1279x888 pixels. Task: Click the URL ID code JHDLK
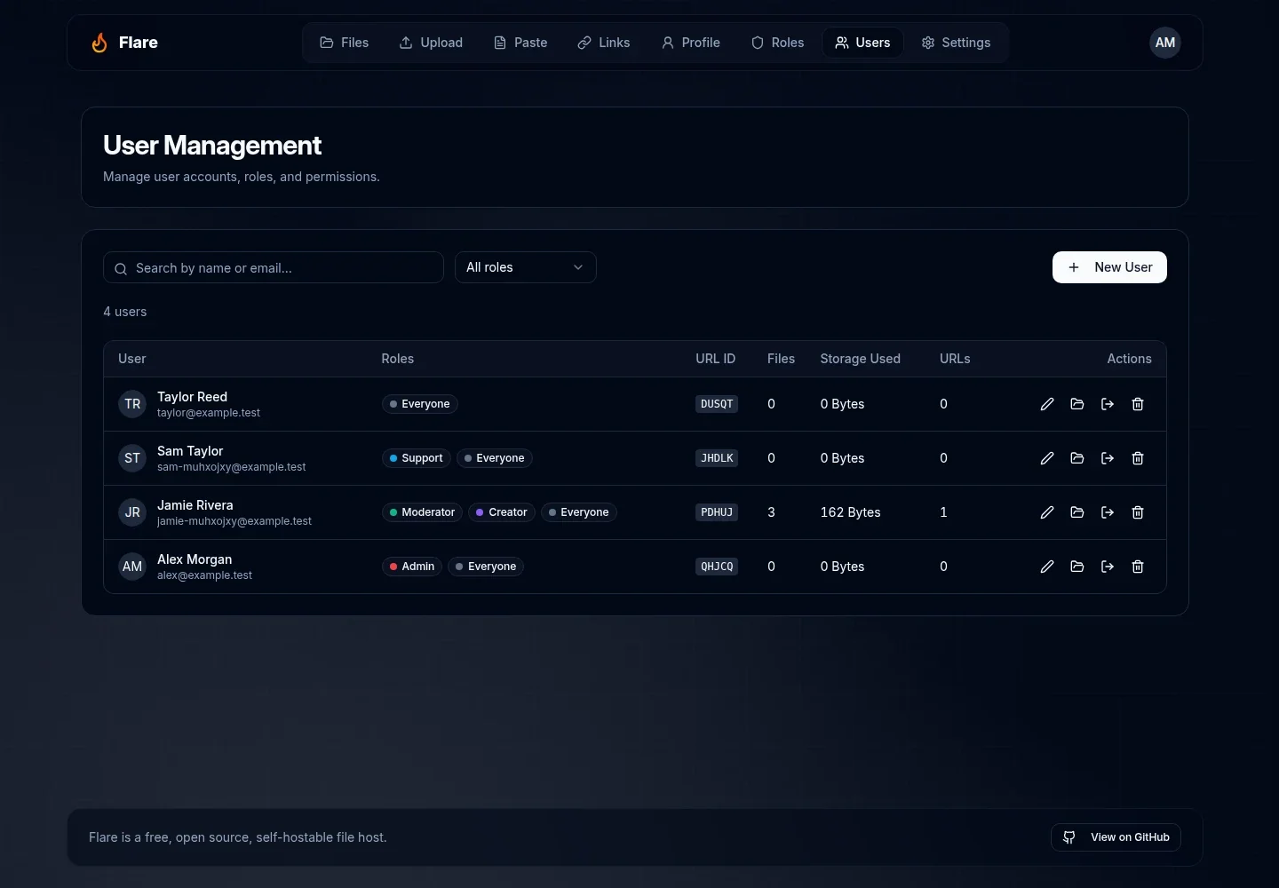pos(717,458)
